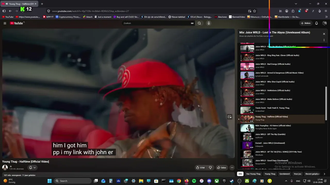The image size is (330, 185).
Task: Select the 'Alle' filter chip
Action: coord(240,174)
